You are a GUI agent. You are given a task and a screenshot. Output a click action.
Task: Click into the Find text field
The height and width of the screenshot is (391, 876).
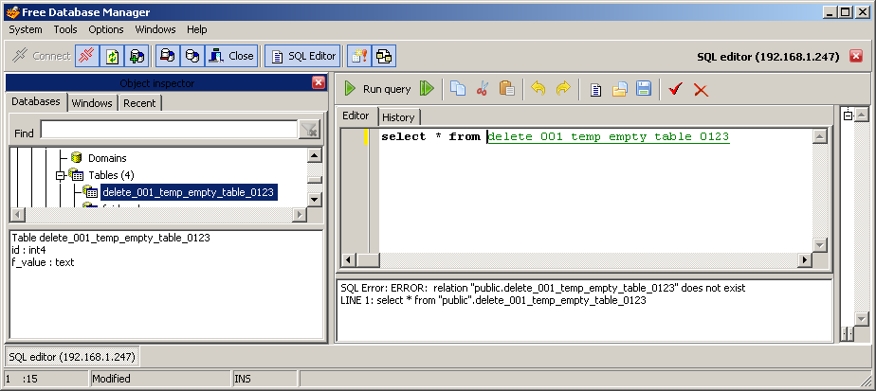[168, 130]
